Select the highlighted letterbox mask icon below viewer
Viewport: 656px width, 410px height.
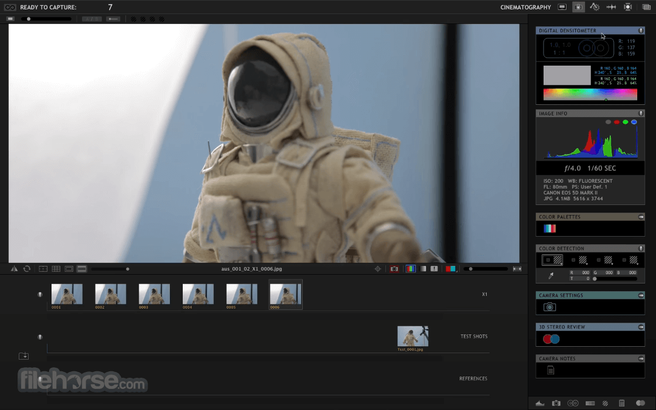tap(82, 269)
